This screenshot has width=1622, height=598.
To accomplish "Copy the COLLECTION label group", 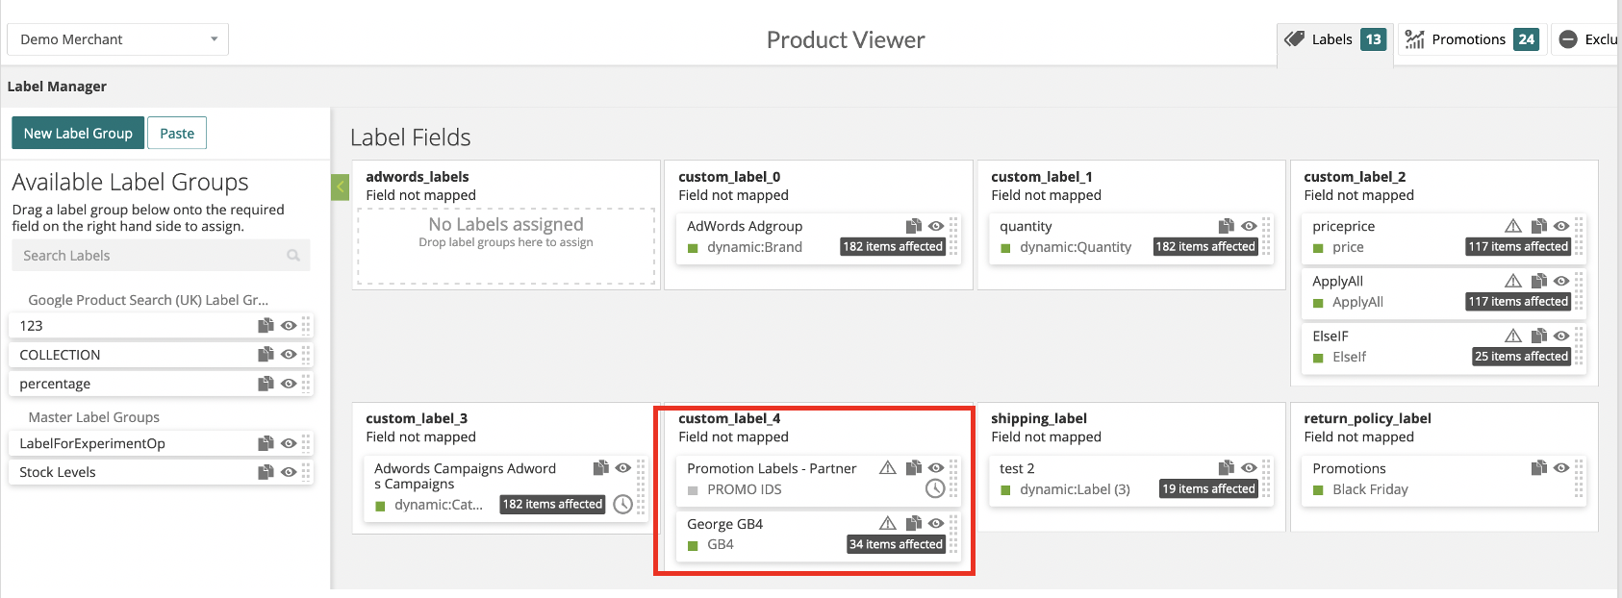I will pos(266,355).
